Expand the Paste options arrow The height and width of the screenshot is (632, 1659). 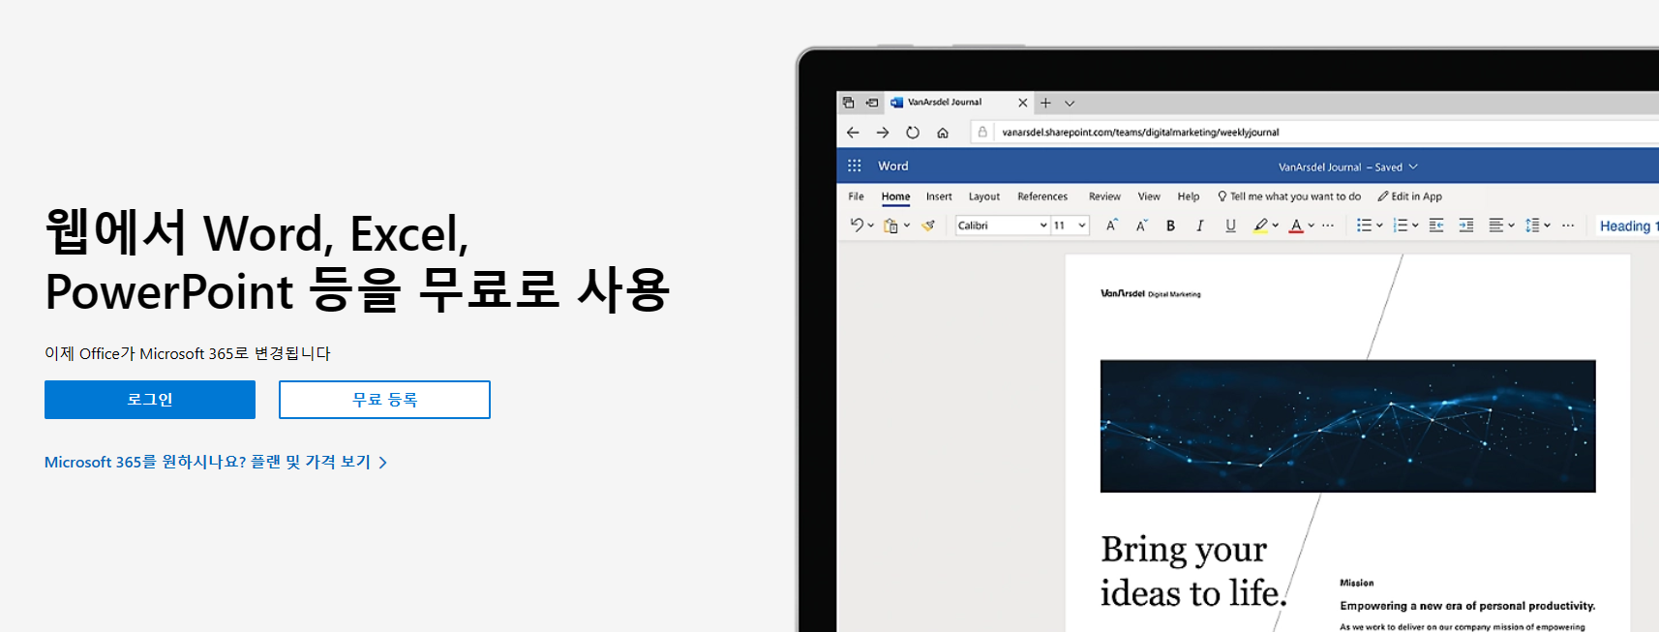[907, 226]
